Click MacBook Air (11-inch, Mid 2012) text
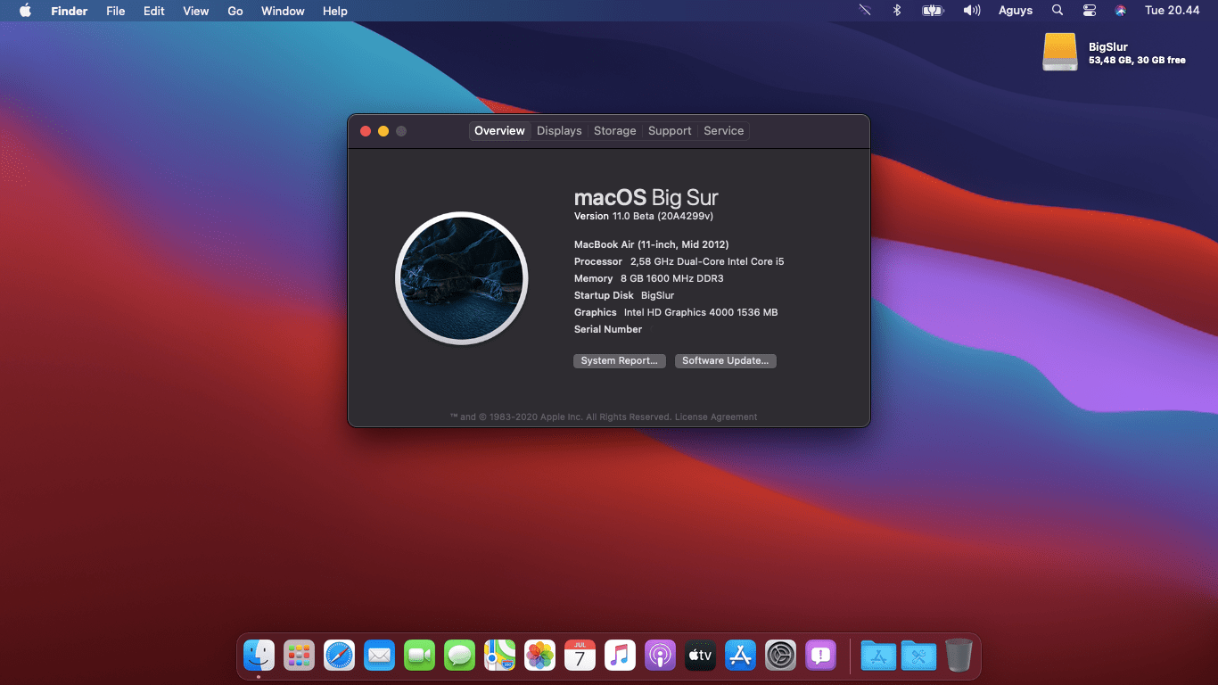Image resolution: width=1218 pixels, height=685 pixels. (x=652, y=244)
